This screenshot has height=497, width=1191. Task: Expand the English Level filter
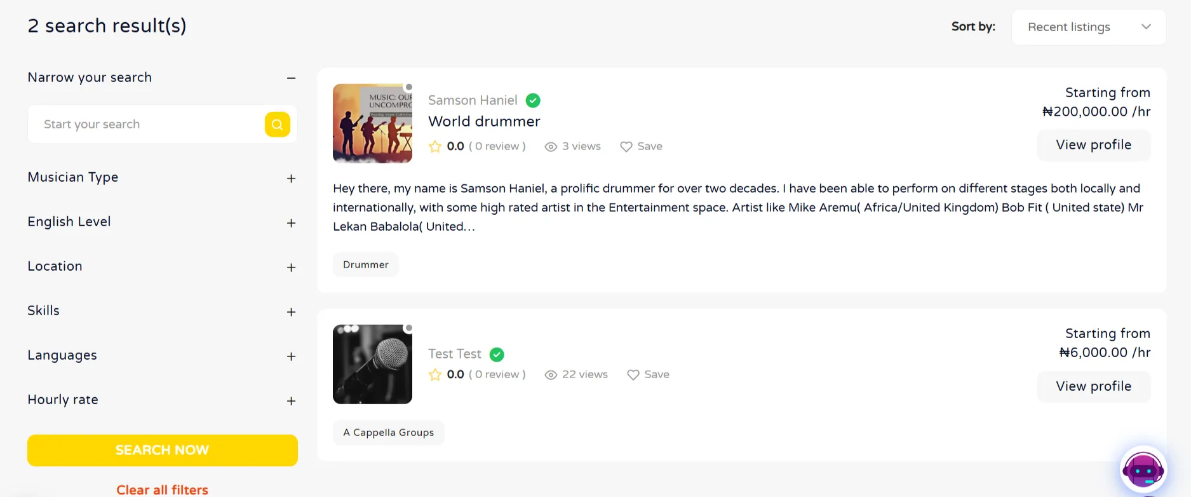(291, 223)
